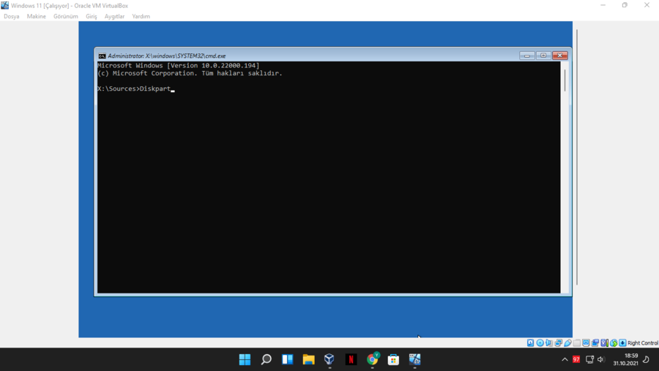
Task: Click the X:\Sources>Diskpart command line
Action: pyautogui.click(x=135, y=89)
